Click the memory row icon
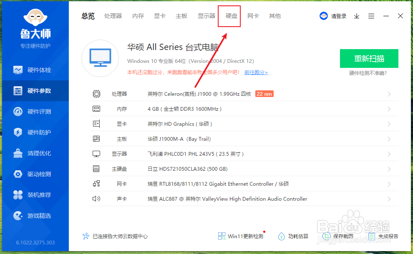Image resolution: width=413 pixels, height=254 pixels. point(96,109)
